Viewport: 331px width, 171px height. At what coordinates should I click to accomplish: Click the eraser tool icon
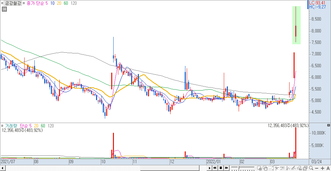(299, 168)
